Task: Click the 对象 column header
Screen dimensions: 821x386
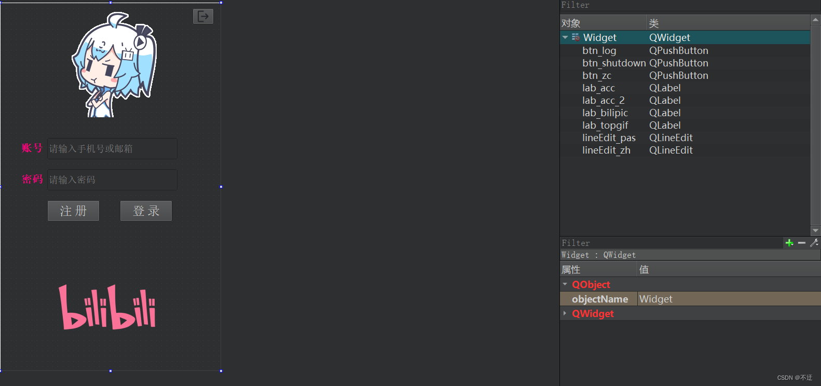Action: 603,23
